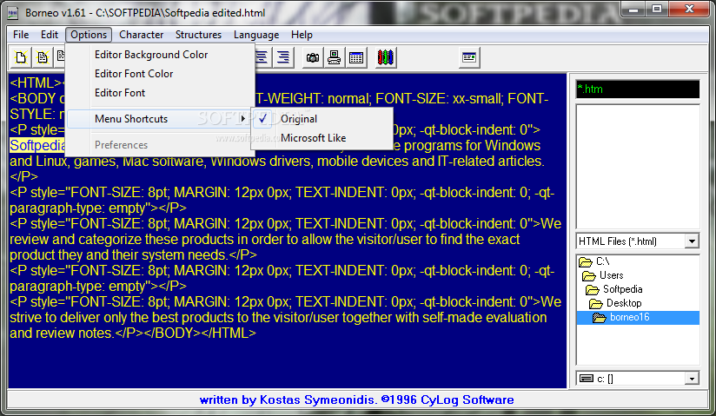The height and width of the screenshot is (416, 716).
Task: Select the Desktop folder in tree
Action: 615,303
